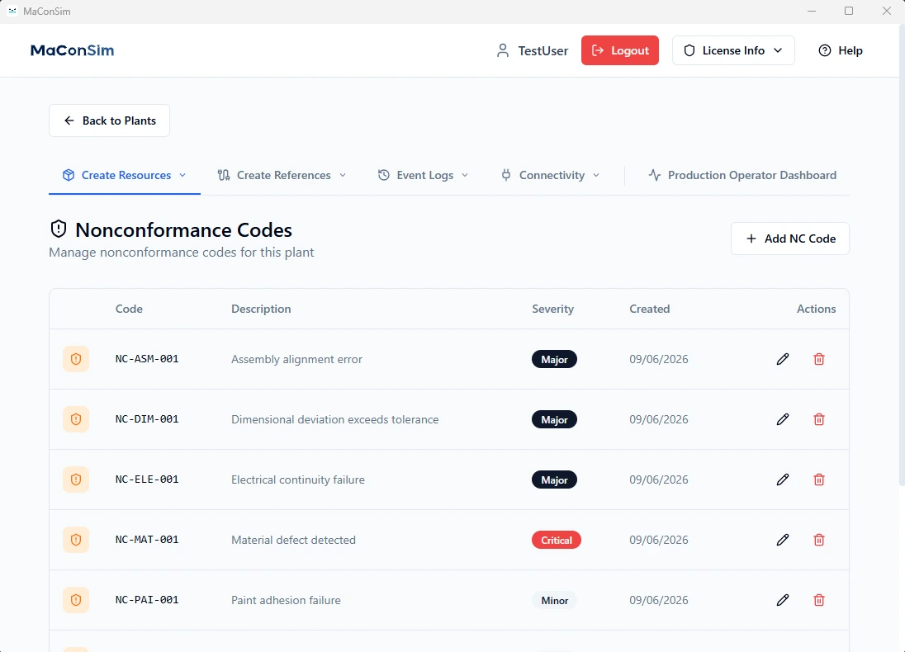The width and height of the screenshot is (905, 652).
Task: Open the Create References dropdown tab
Action: [282, 175]
